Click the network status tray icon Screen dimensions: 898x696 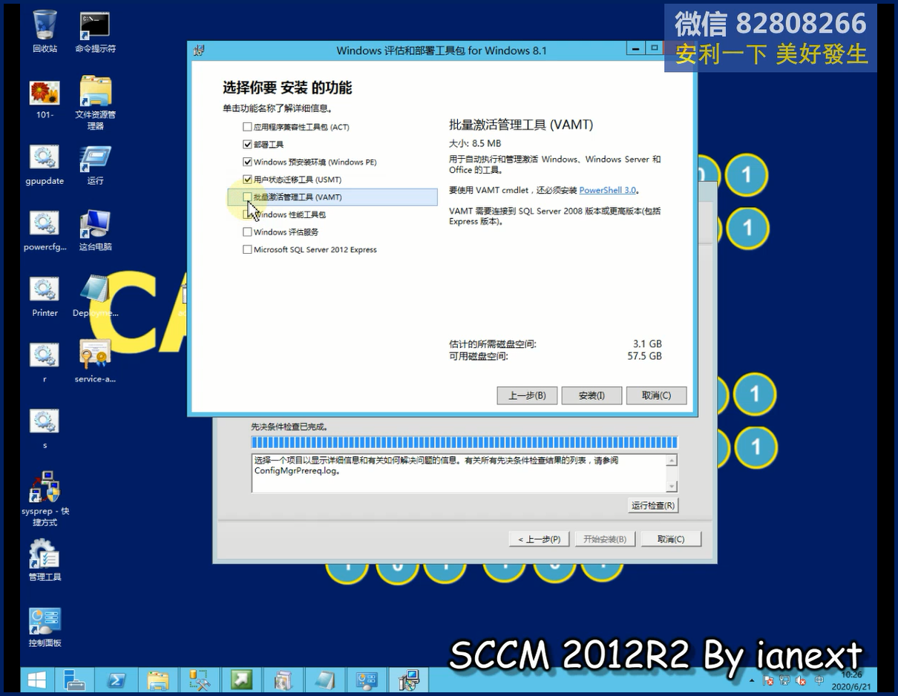click(785, 680)
